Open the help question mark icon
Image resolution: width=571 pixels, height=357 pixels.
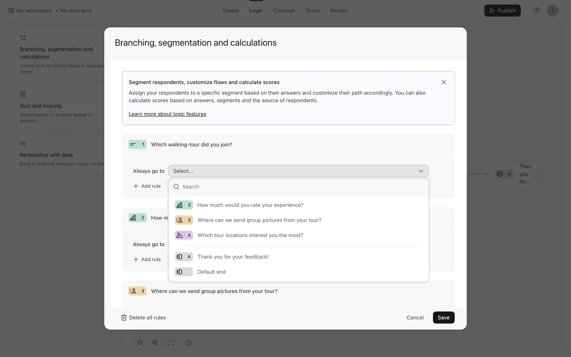coord(536,11)
